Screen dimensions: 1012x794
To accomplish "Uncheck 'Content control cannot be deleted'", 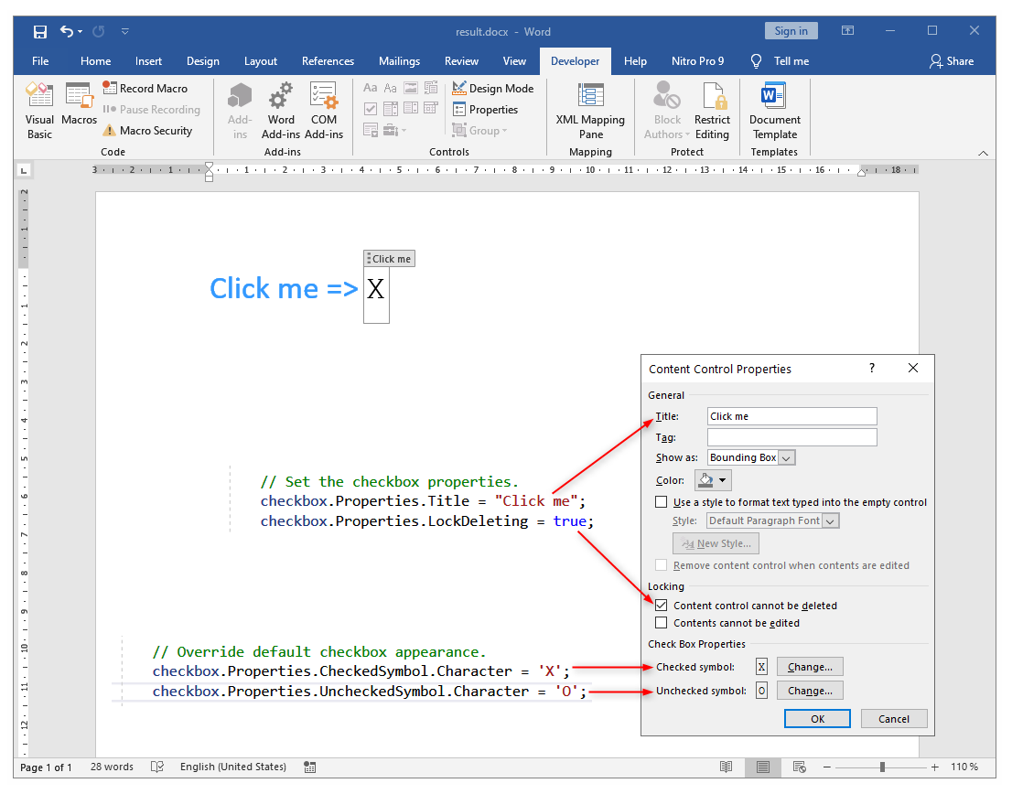I will click(662, 605).
